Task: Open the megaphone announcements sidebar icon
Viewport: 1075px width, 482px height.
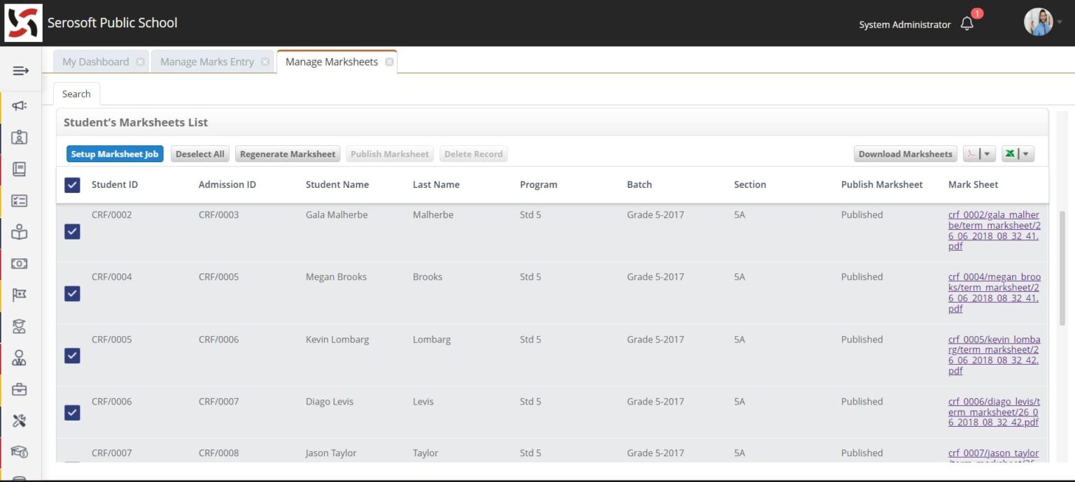Action: tap(20, 105)
